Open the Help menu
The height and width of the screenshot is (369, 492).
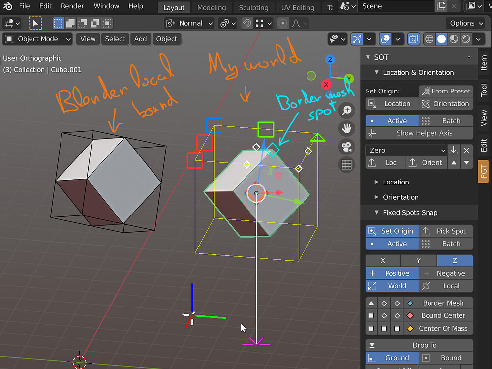pos(136,6)
